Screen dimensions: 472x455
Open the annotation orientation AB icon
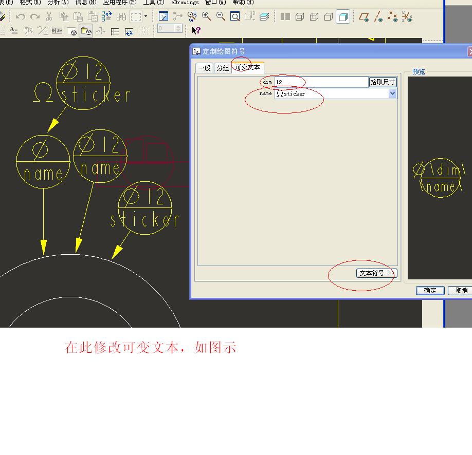249,16
